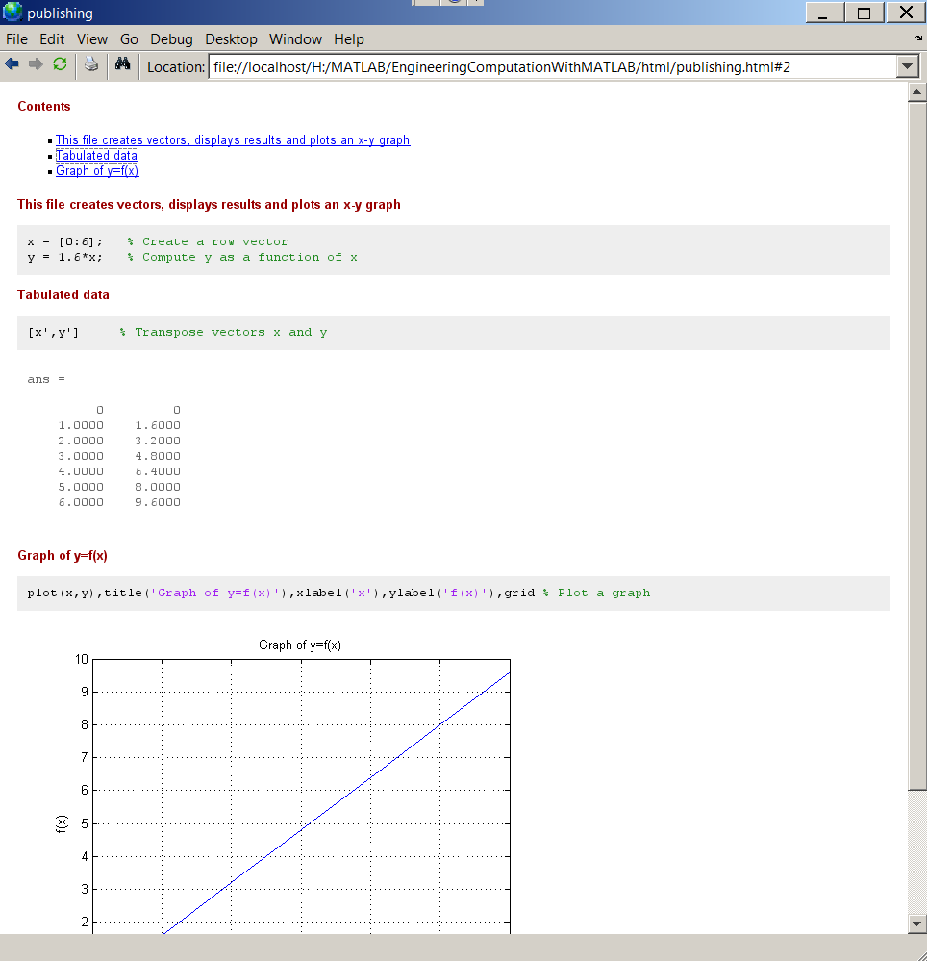This screenshot has height=961, width=927.
Task: Click inside the Location address field
Action: pos(548,66)
